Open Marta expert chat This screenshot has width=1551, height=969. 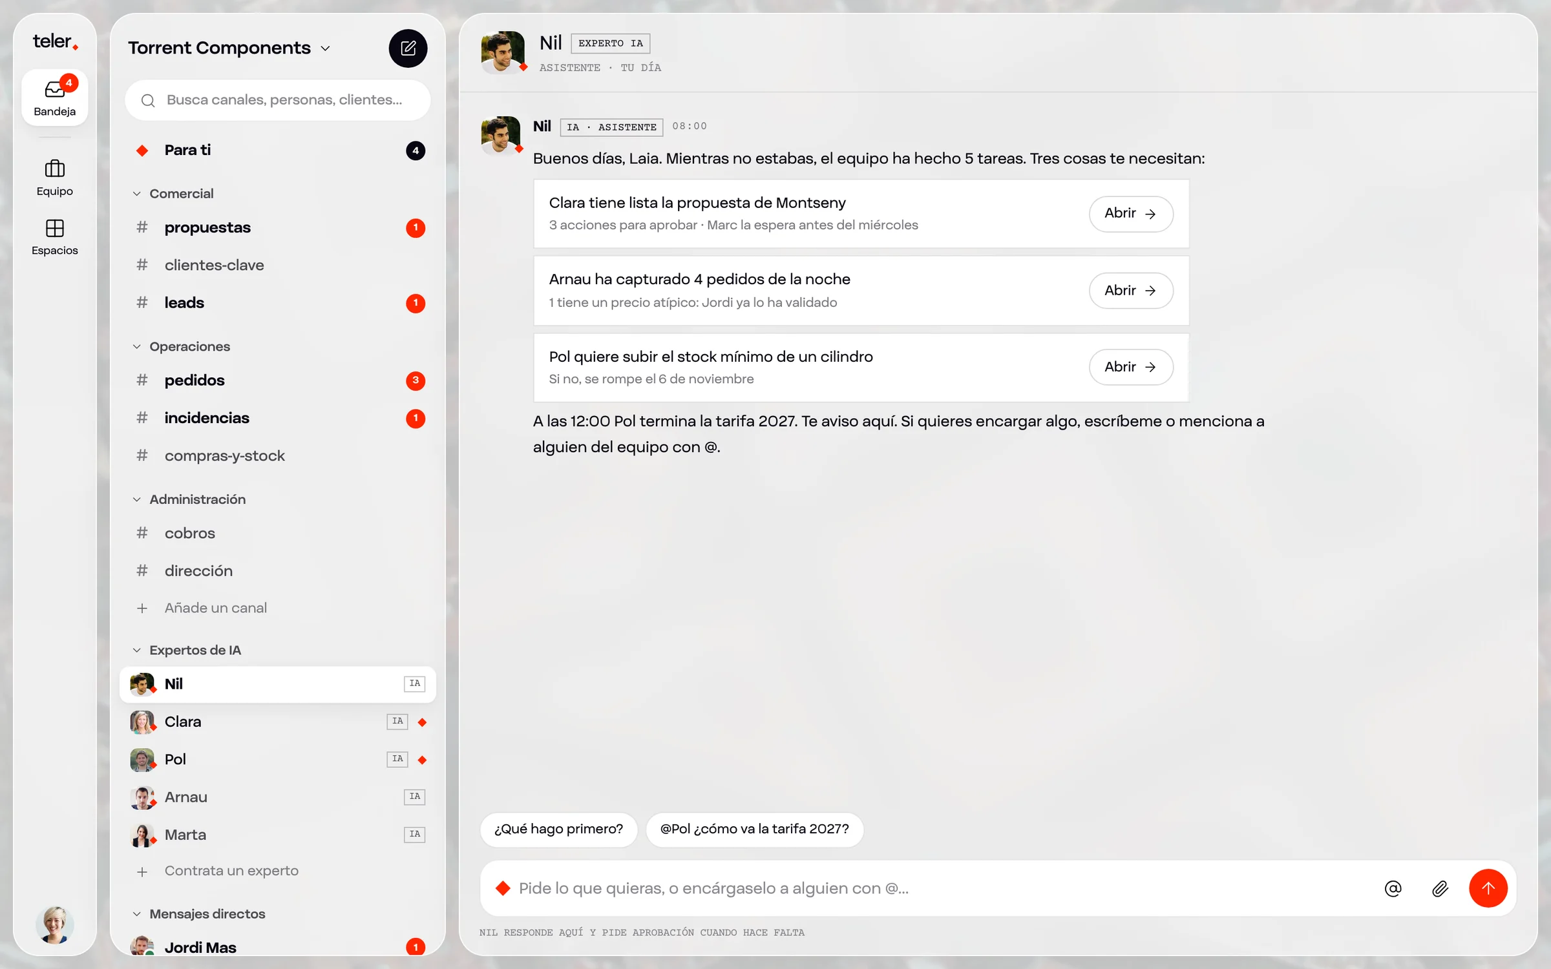click(x=278, y=835)
